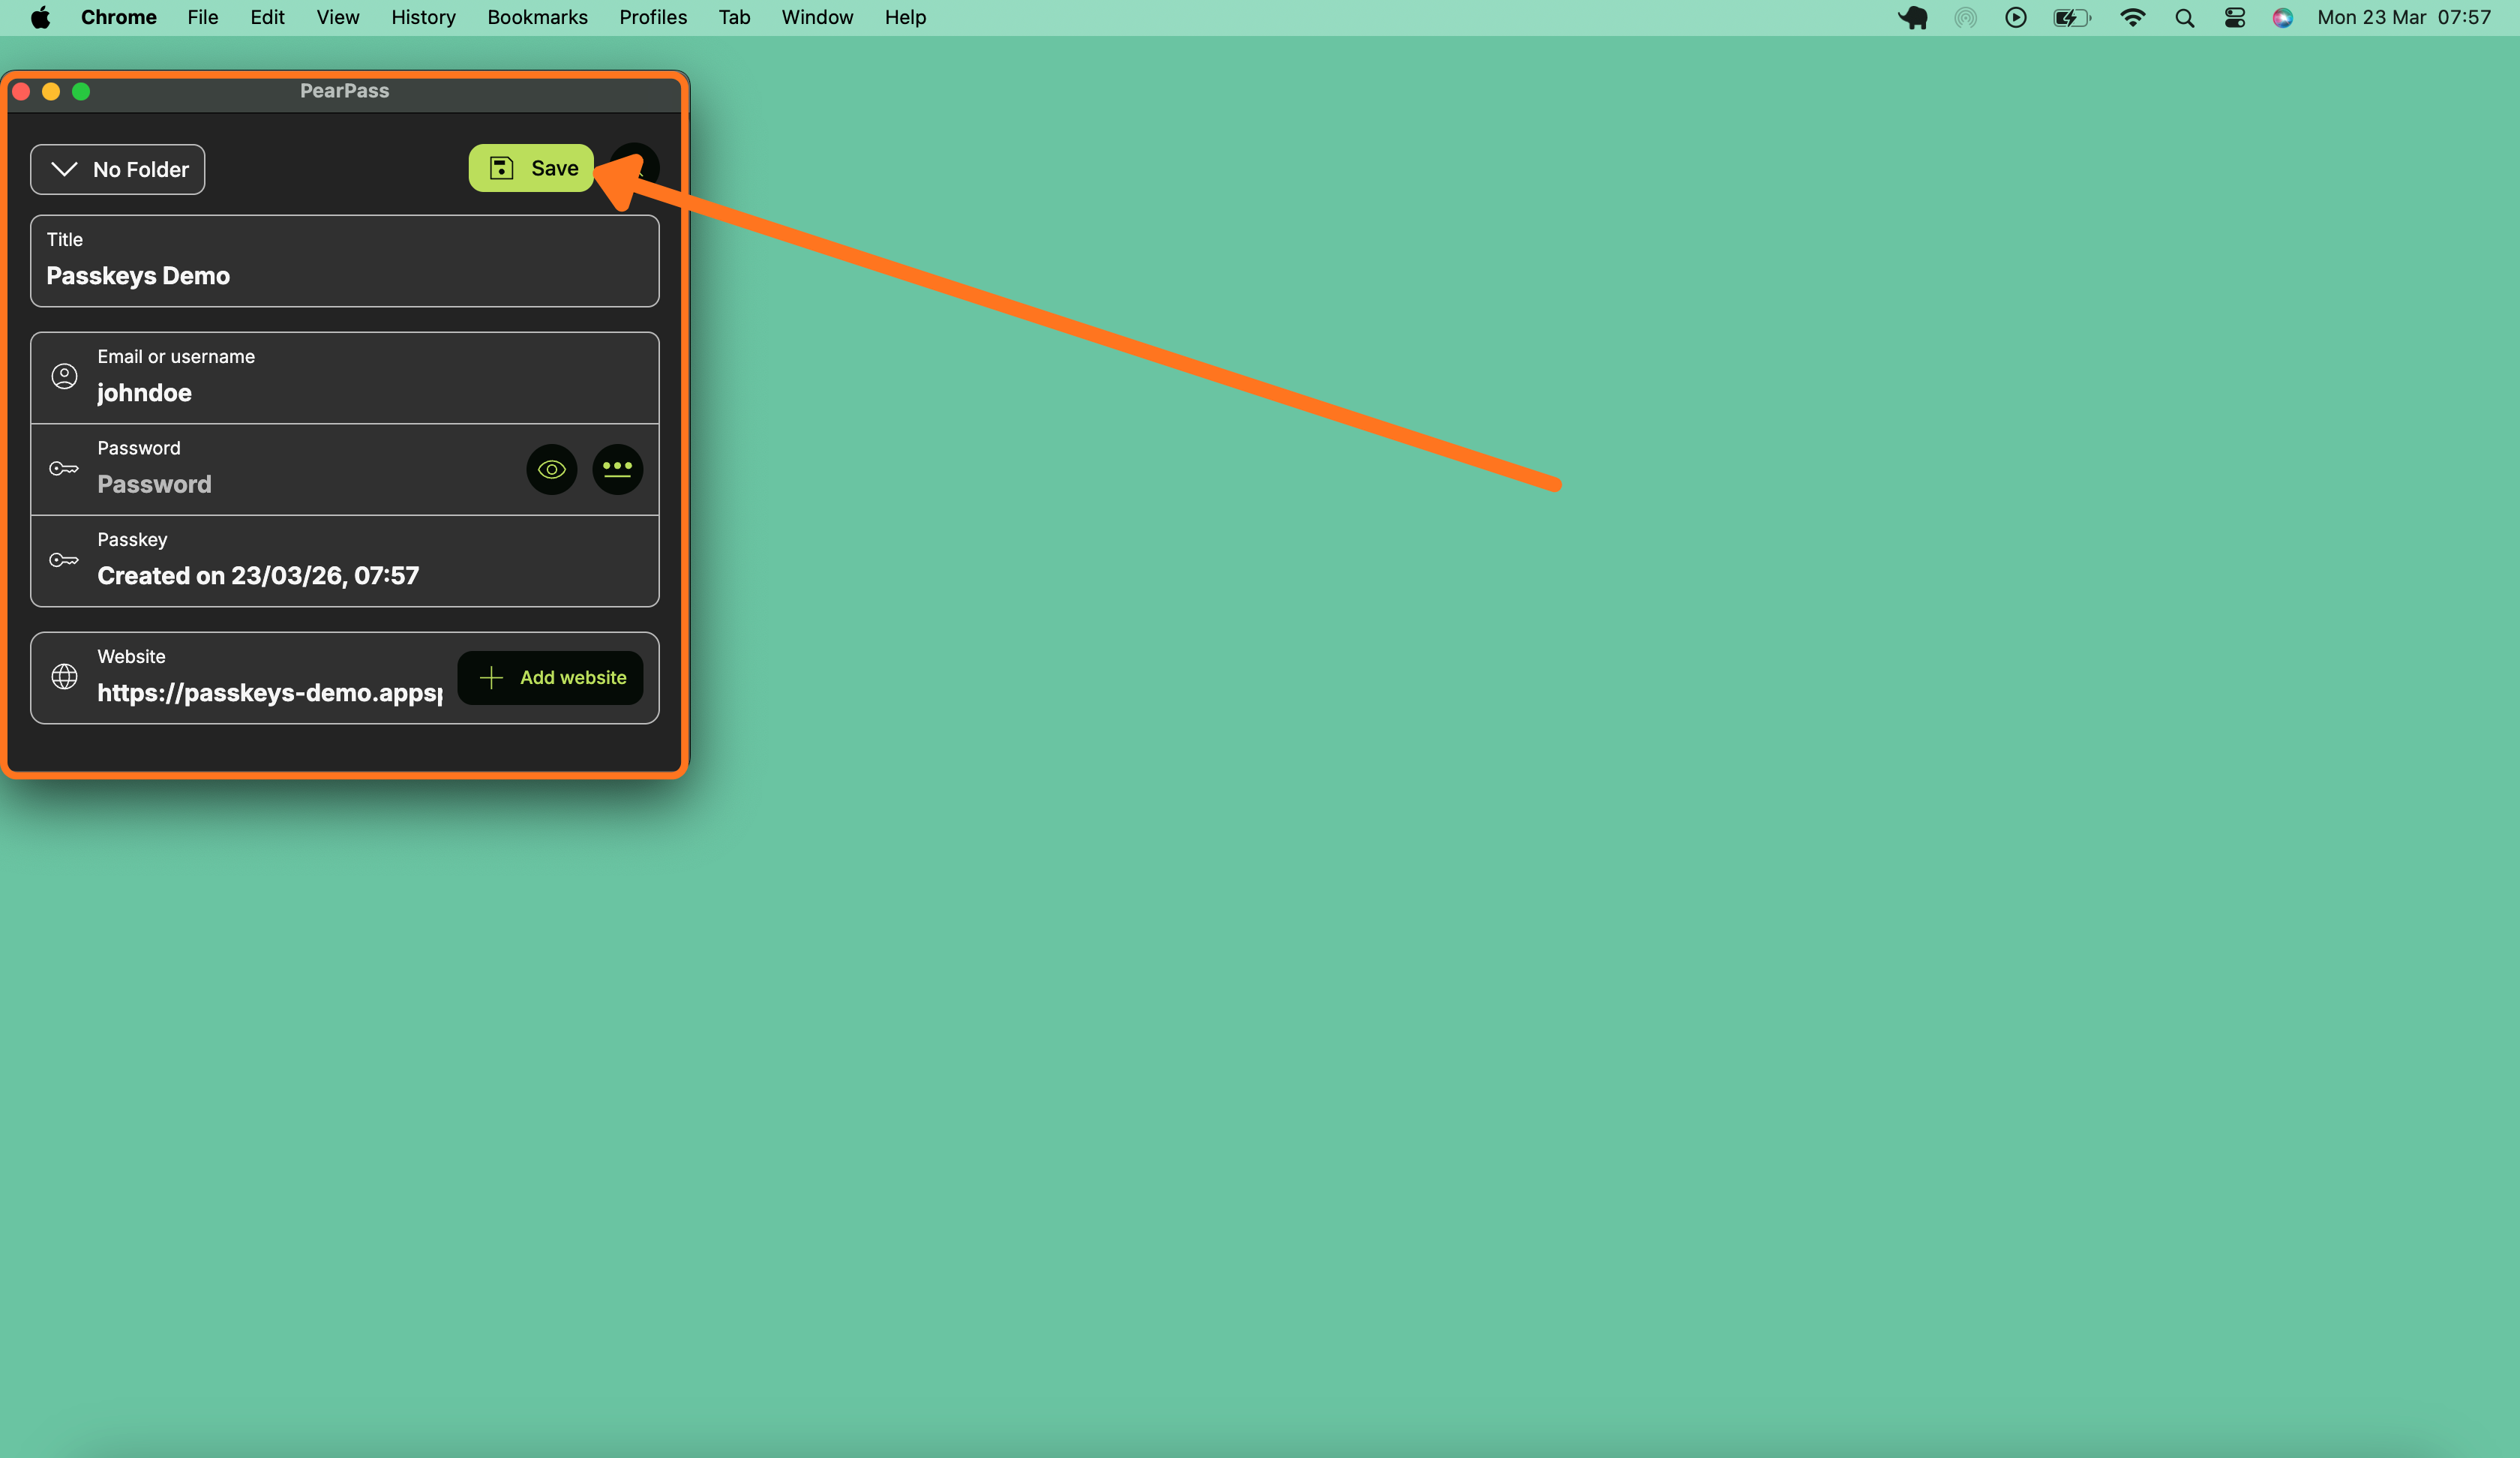
Task: Click the globe icon beside Website
Action: click(64, 677)
